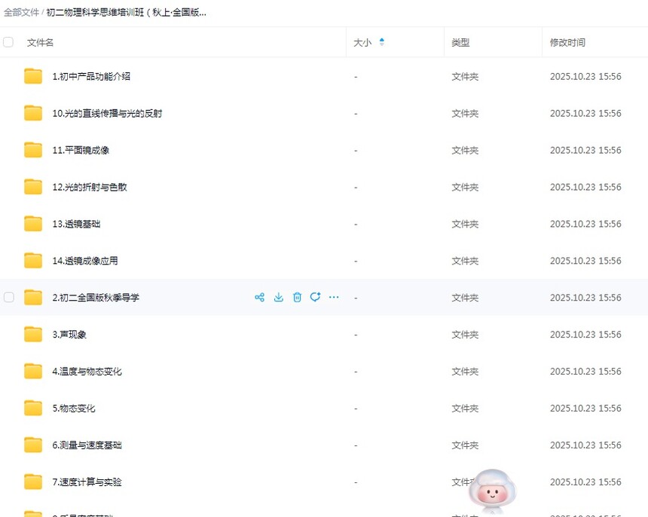Open the 10.光的直线传播与光的反射 folder

(107, 114)
